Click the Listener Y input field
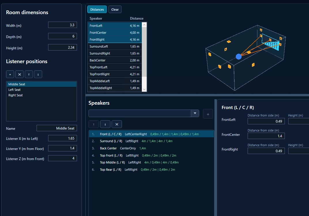This screenshot has height=216, width=309. pyautogui.click(x=63, y=148)
